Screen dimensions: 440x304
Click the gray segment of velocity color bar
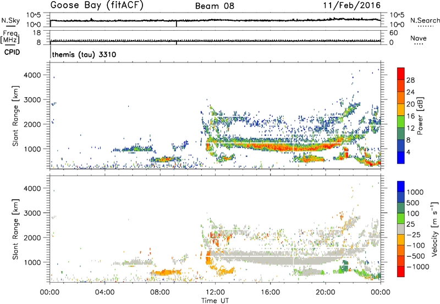(401, 229)
